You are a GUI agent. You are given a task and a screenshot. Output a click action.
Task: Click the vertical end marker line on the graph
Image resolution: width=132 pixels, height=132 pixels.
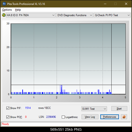pos(111,59)
